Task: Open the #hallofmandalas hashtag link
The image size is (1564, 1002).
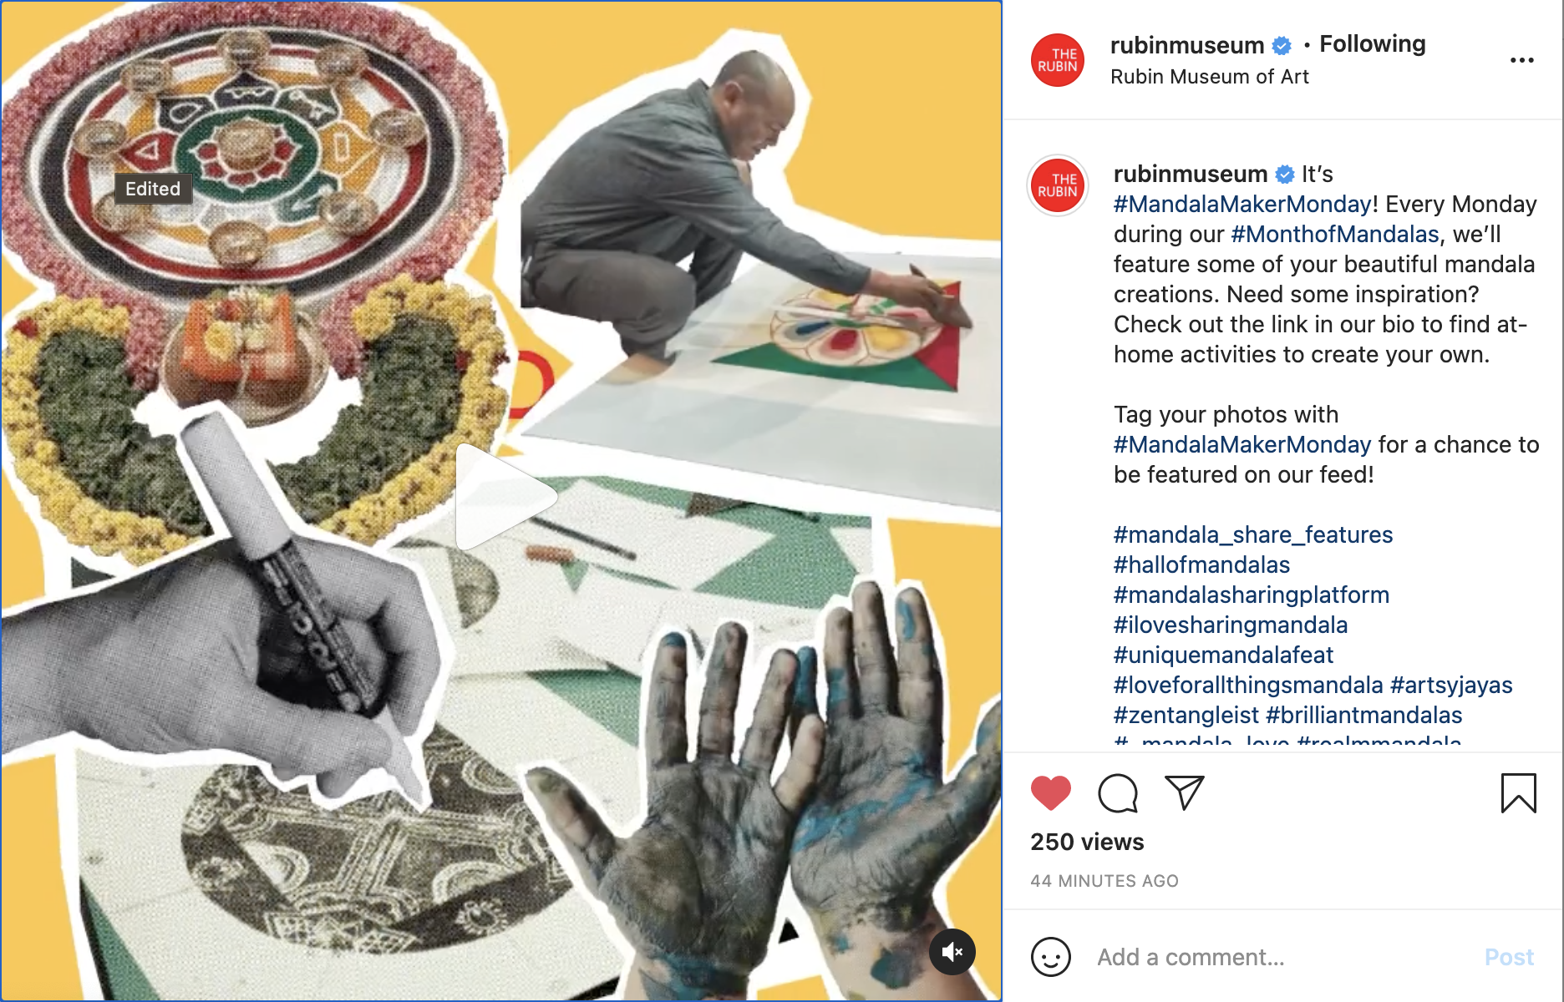Action: click(x=1201, y=564)
